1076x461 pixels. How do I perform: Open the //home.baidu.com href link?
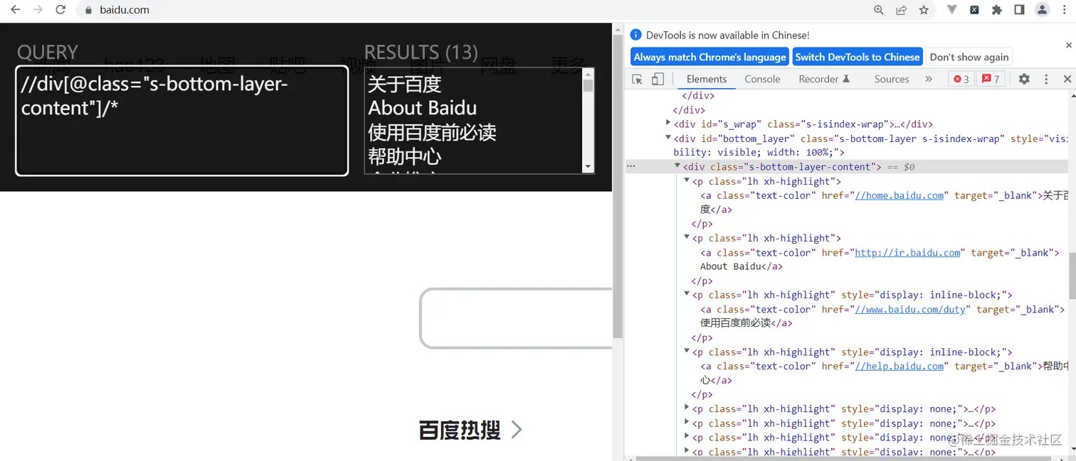tap(899, 195)
